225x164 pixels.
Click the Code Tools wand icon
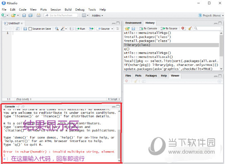coord(63,29)
